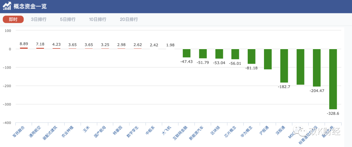Select the 4.23 value label
The image size is (352, 147).
pos(56,44)
